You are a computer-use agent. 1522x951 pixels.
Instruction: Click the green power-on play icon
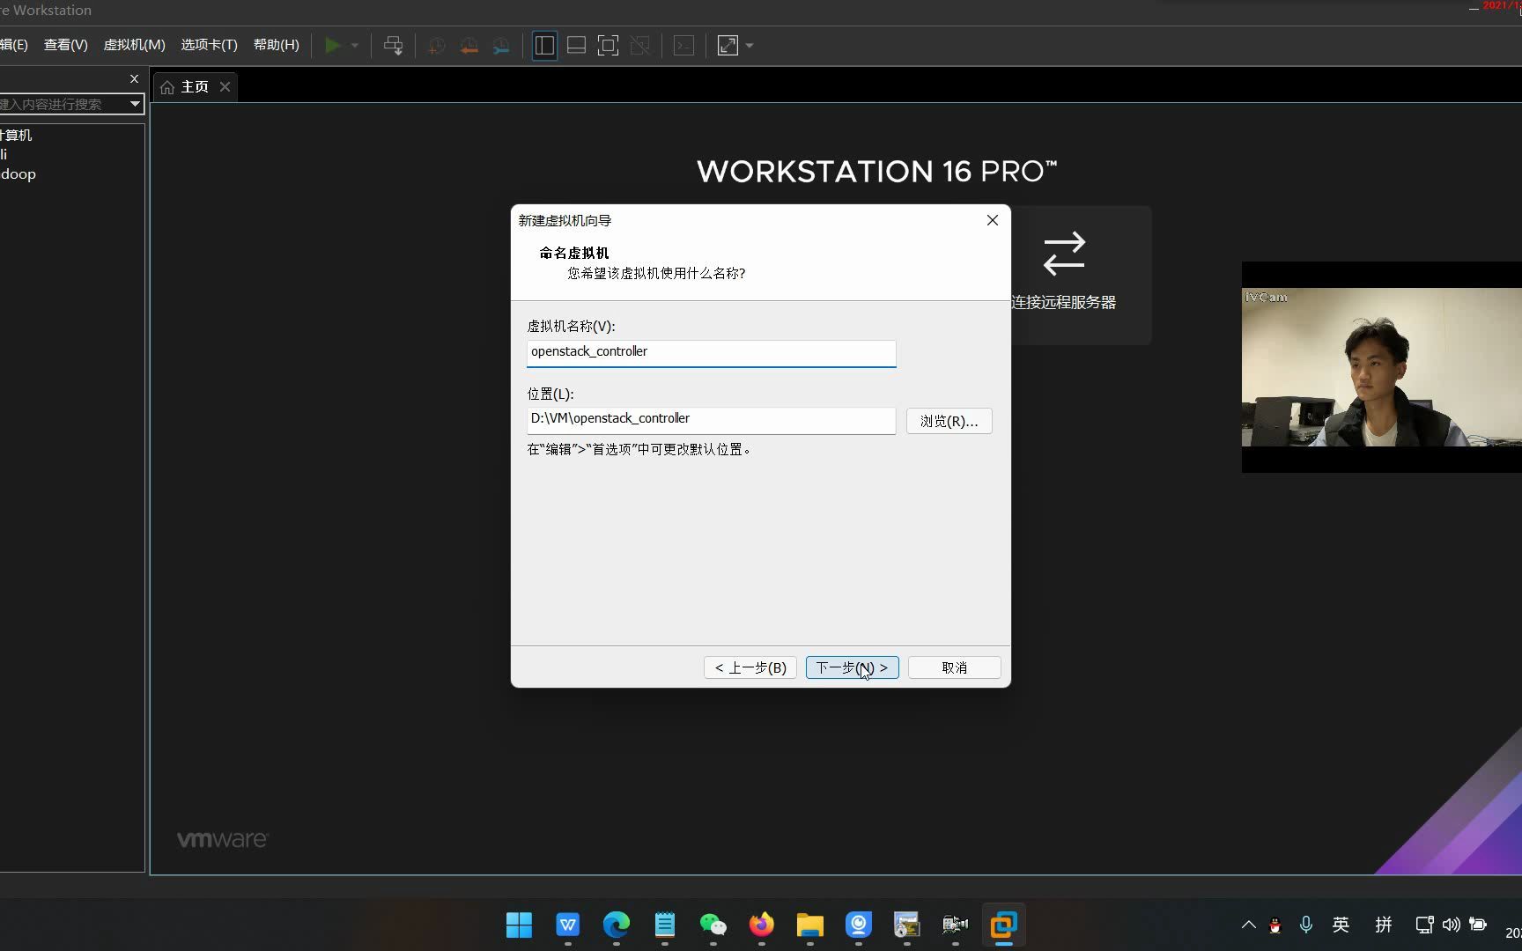(332, 45)
